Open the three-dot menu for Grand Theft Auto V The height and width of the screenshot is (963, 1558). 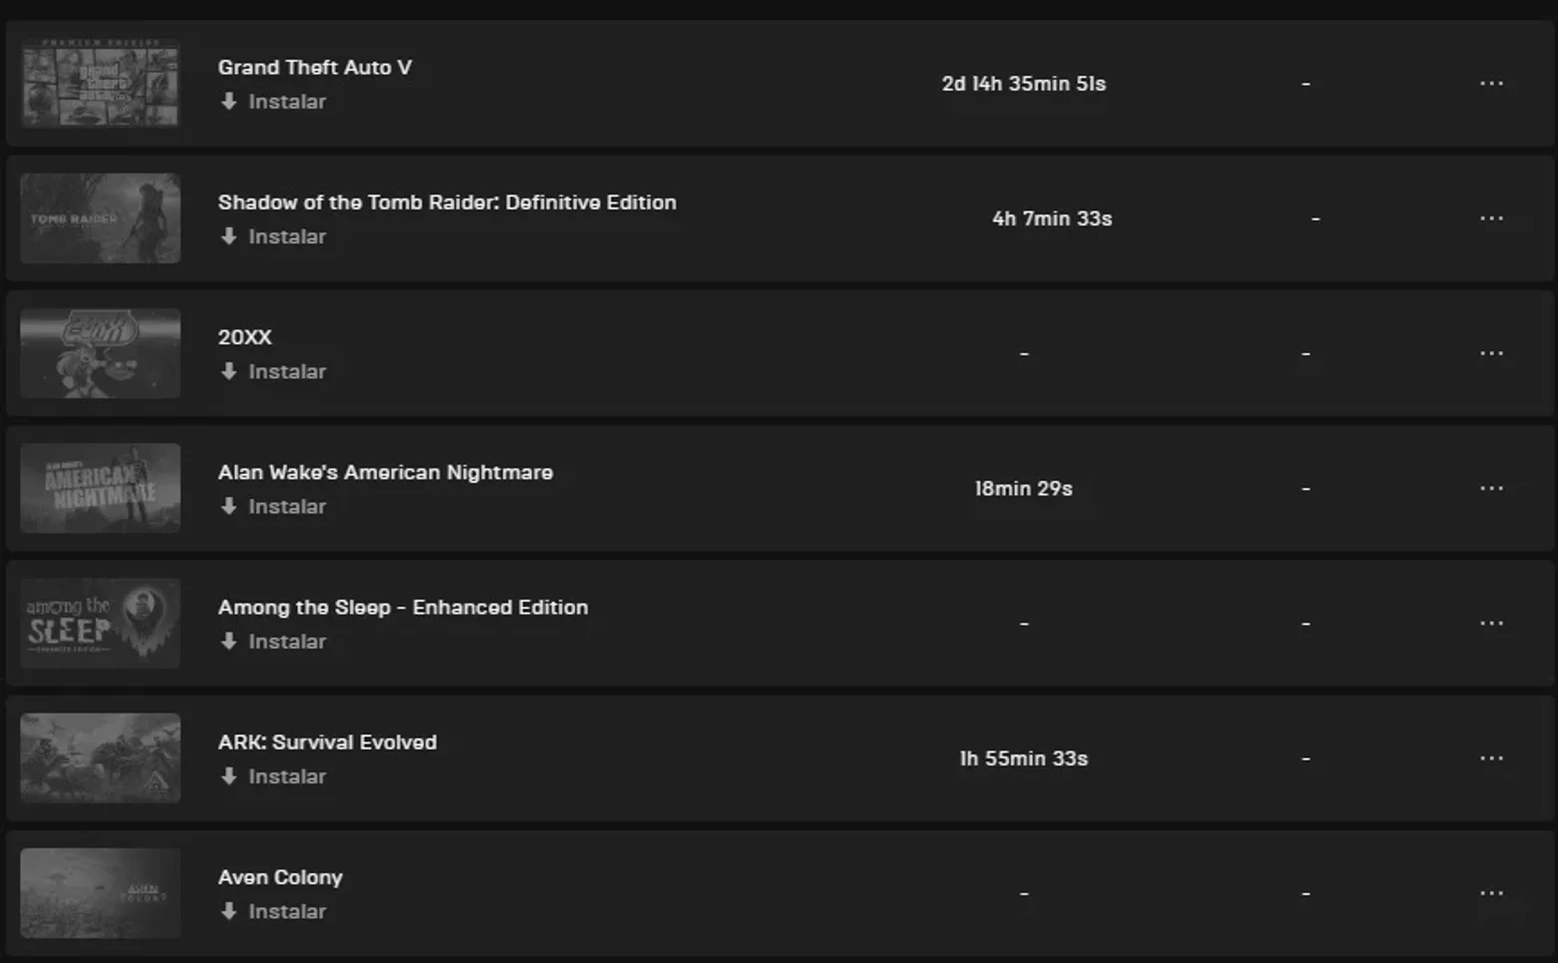[1491, 84]
